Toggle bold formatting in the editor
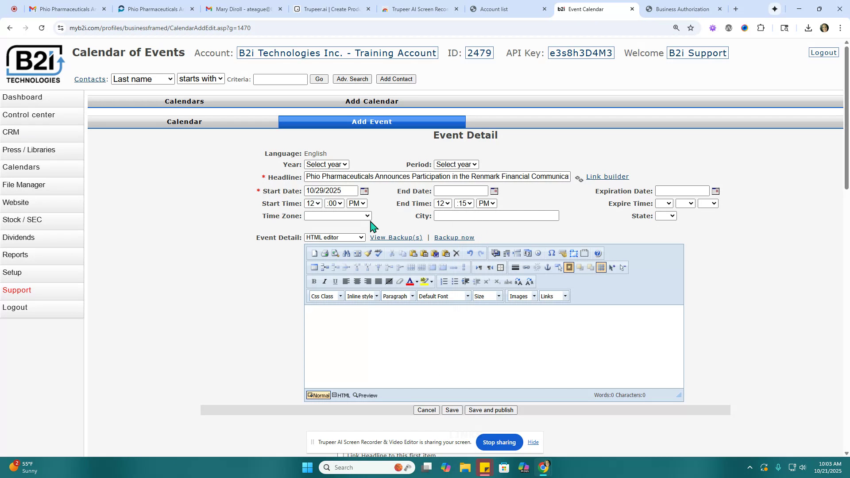 click(314, 281)
